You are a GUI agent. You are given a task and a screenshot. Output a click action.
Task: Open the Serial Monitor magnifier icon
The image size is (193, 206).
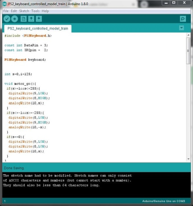coord(183,19)
